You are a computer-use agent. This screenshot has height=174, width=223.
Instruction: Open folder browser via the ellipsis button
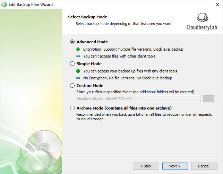point(209,99)
